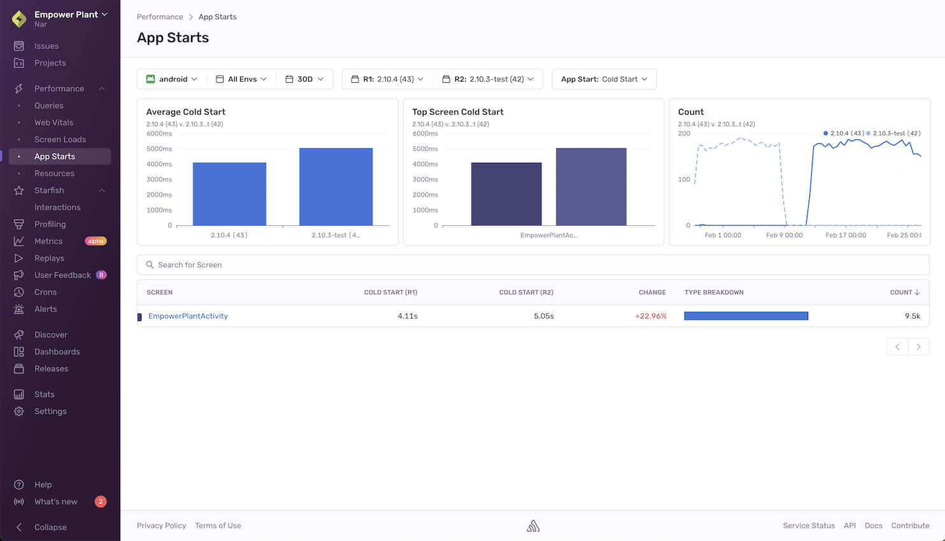Open the android project dropdown
945x541 pixels.
coord(172,79)
